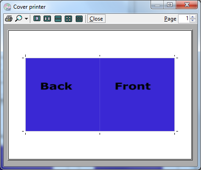This screenshot has height=170, width=201.
Task: Click the printer icon to print
Action: [x=9, y=19]
